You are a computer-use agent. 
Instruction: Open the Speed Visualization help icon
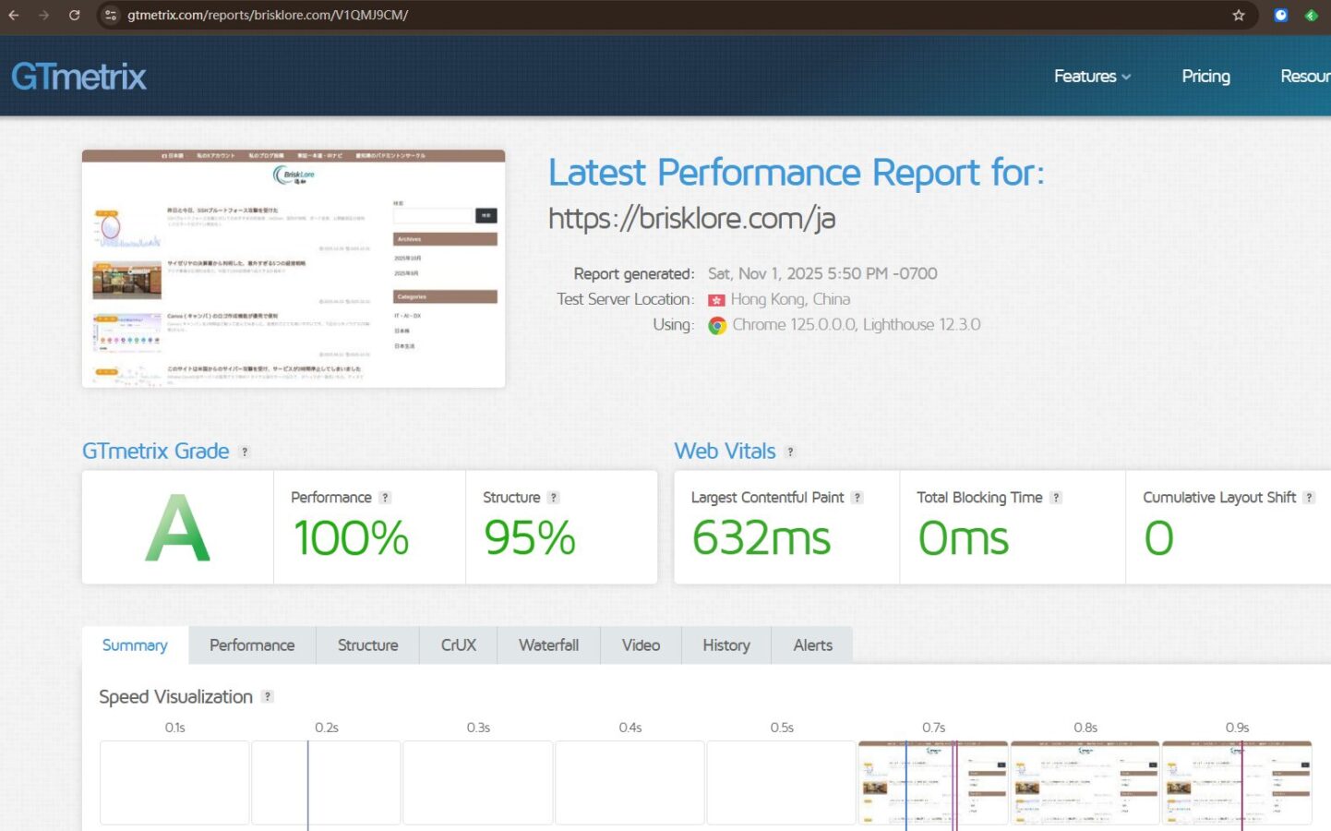268,697
